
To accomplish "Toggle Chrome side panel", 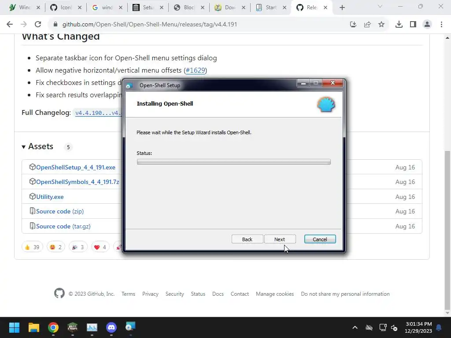I will (413, 25).
